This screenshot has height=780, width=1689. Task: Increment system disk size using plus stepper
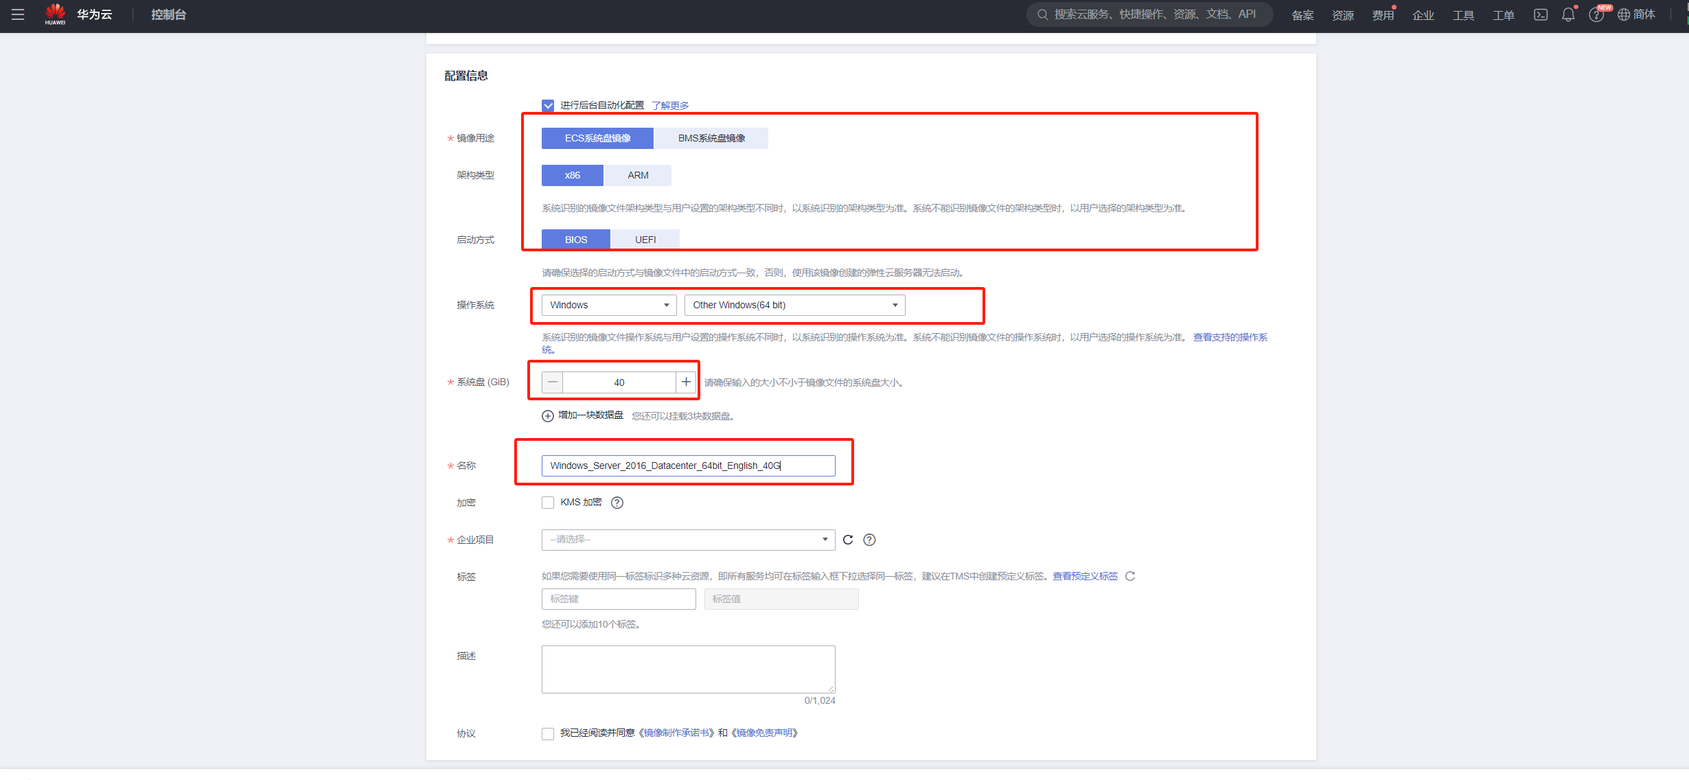(x=686, y=382)
